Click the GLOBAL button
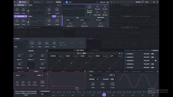This screenshot has height=97, width=173. [x=58, y=2]
